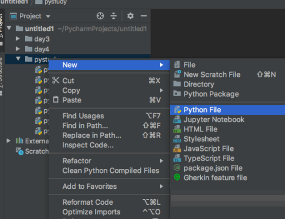Viewport: 285px width, 219px height.
Task: Click the JavaScript JS icon
Action: 177,148
